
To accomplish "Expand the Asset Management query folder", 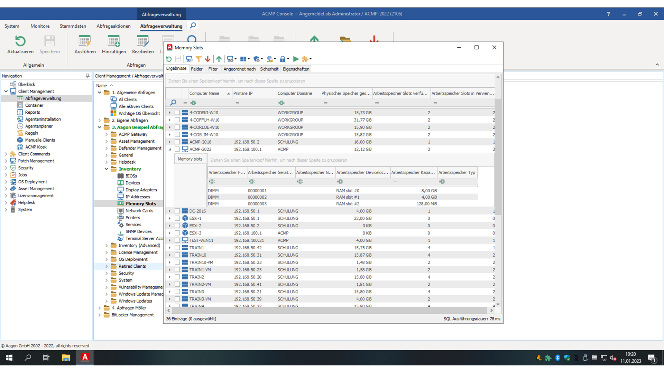I will pos(107,141).
